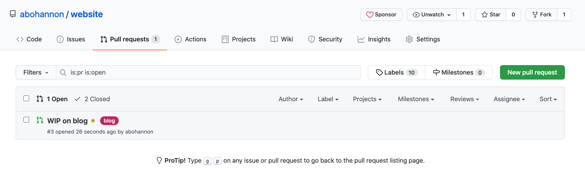This screenshot has height=177, width=585.
Task: Open the Unwatch dropdown
Action: (x=432, y=14)
